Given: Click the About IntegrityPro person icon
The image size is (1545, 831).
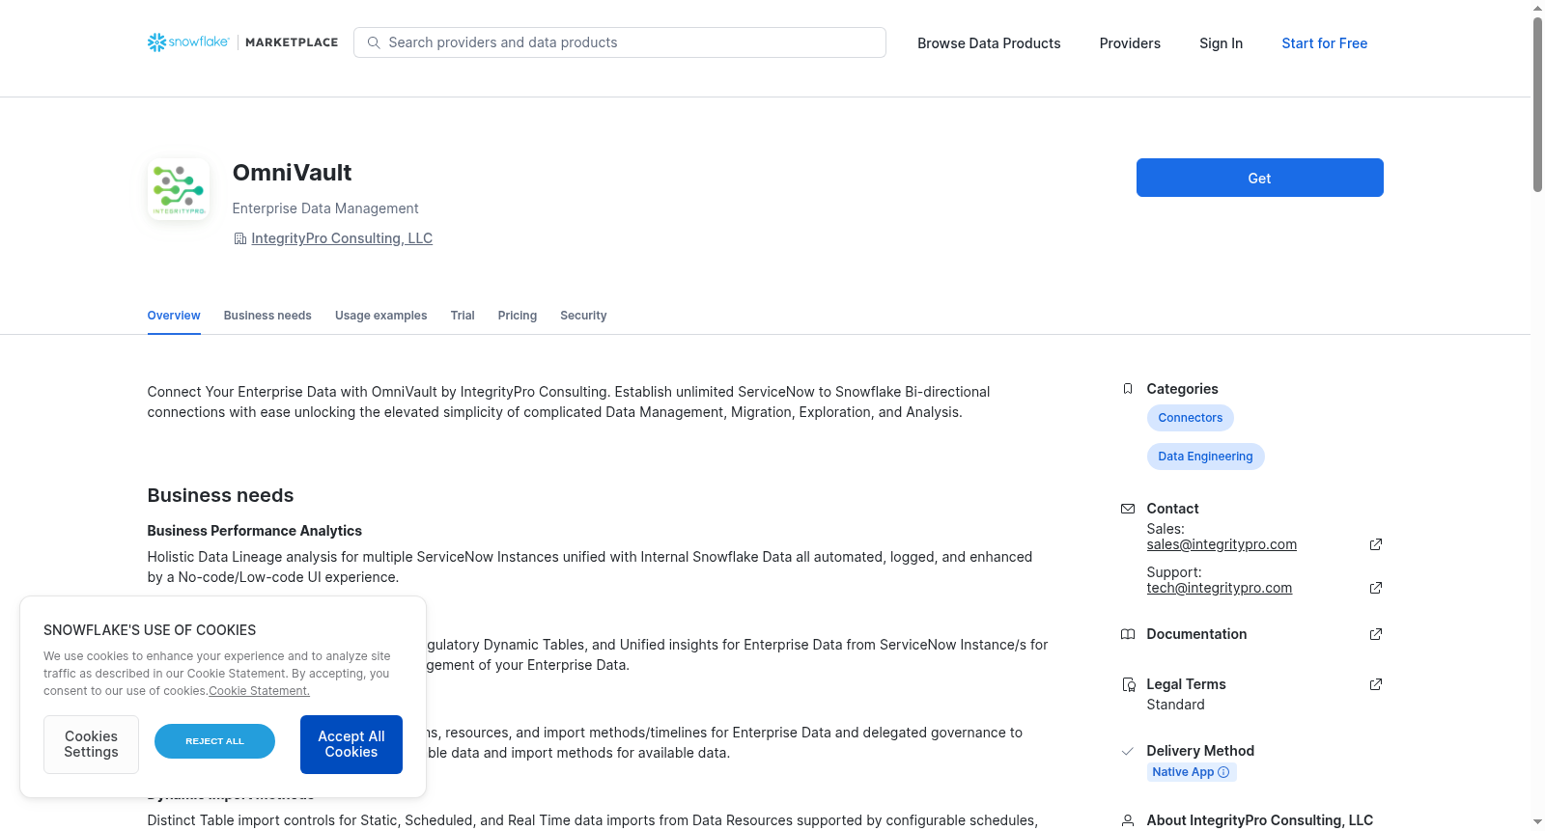Looking at the screenshot, I should 1127,820.
